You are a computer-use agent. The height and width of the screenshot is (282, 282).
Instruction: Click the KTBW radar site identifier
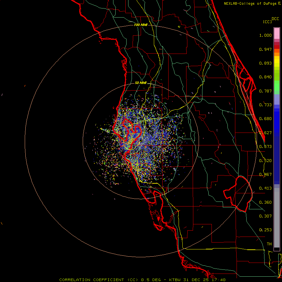tap(175, 280)
